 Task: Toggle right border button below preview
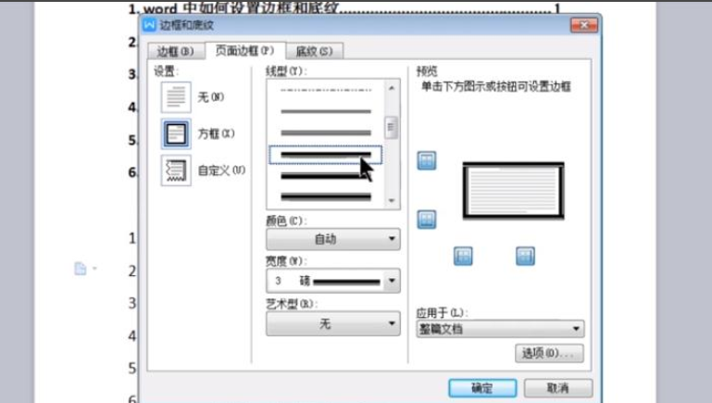point(525,257)
